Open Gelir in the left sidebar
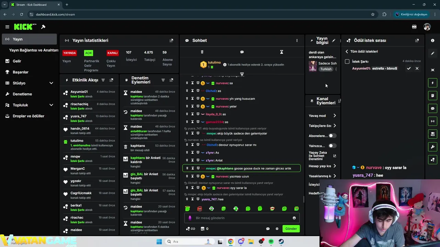440x247 pixels. pos(29,61)
